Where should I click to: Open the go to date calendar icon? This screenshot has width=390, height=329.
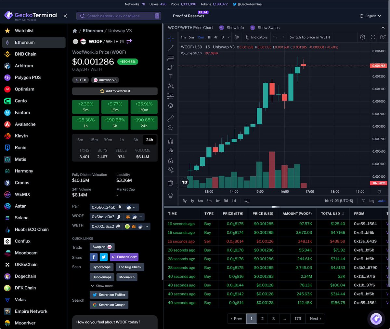click(x=247, y=201)
